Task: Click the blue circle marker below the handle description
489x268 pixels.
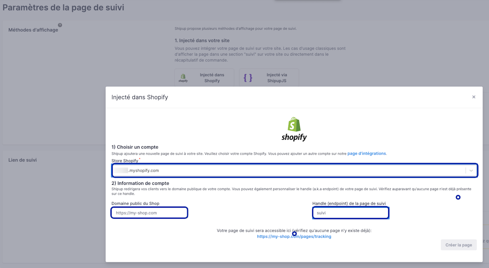Action: [458, 197]
